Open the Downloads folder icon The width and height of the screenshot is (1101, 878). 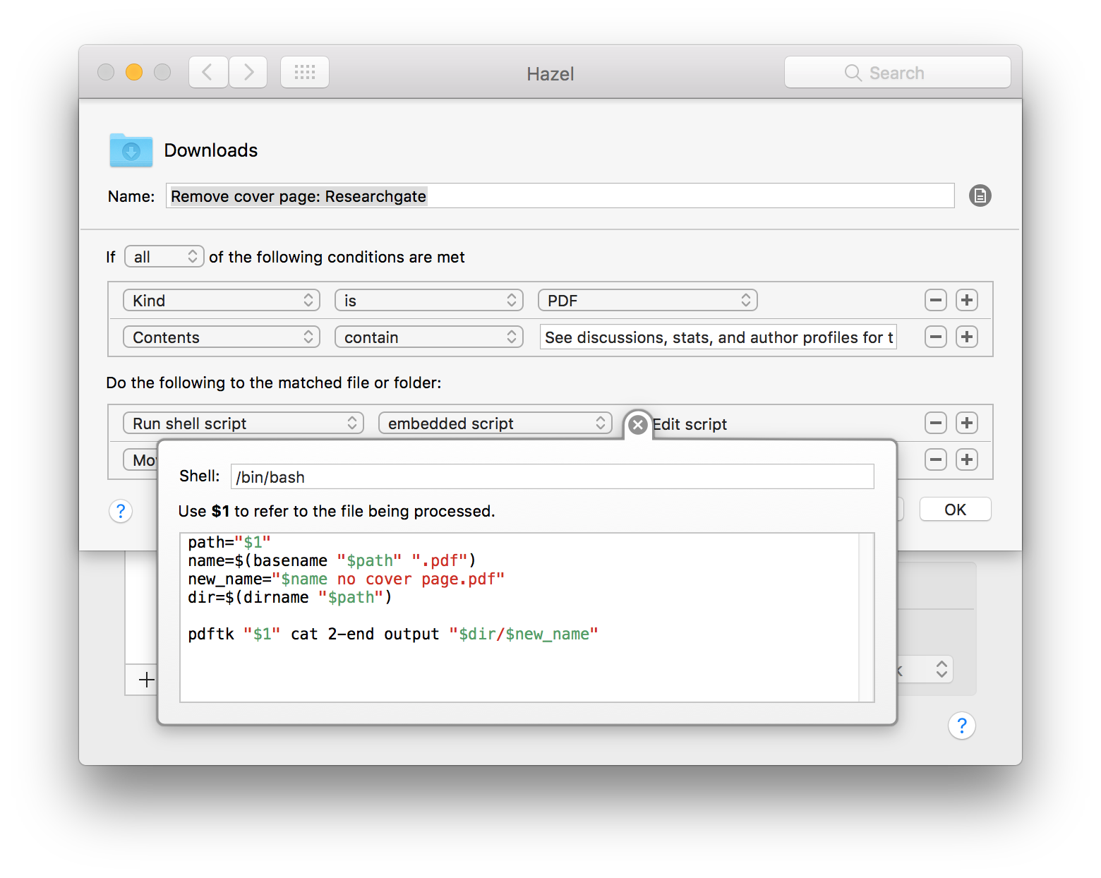click(x=131, y=150)
